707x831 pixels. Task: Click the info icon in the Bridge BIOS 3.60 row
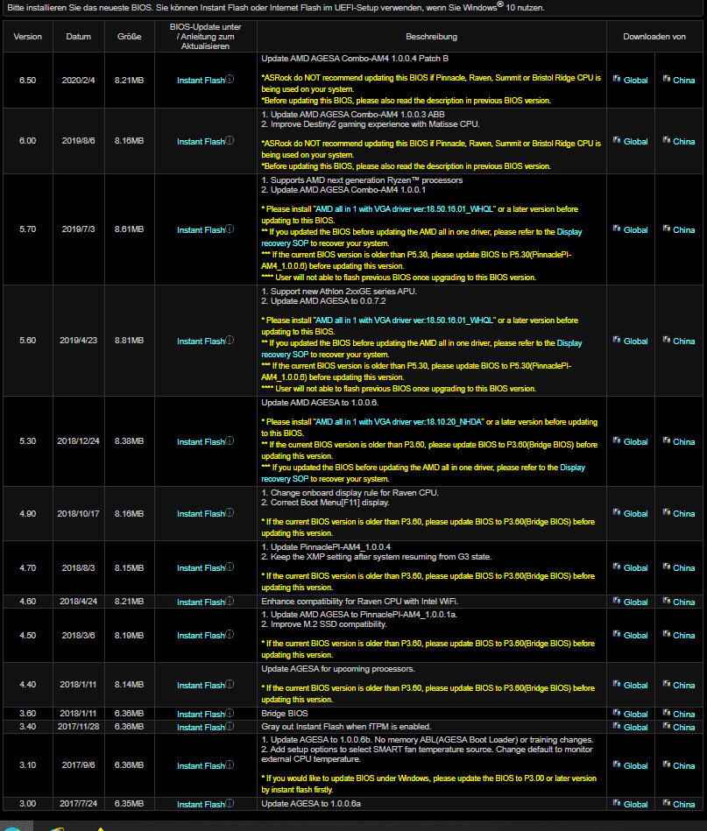[230, 714]
